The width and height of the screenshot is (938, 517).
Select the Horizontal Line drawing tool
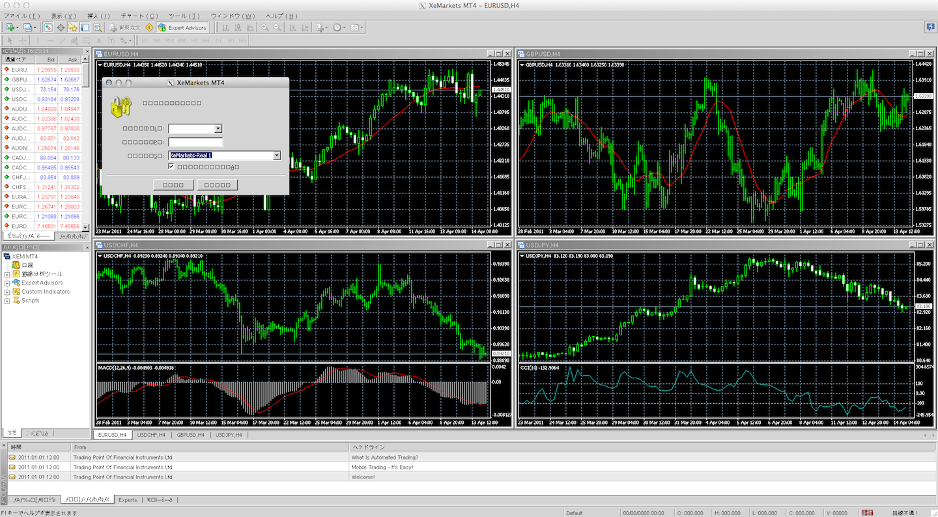click(x=50, y=40)
